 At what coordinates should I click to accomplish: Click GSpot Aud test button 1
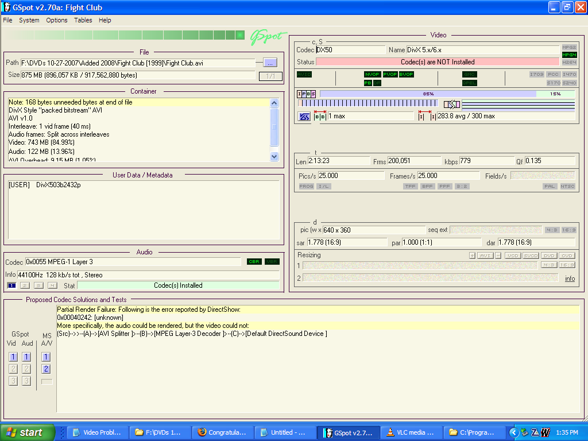click(26, 357)
